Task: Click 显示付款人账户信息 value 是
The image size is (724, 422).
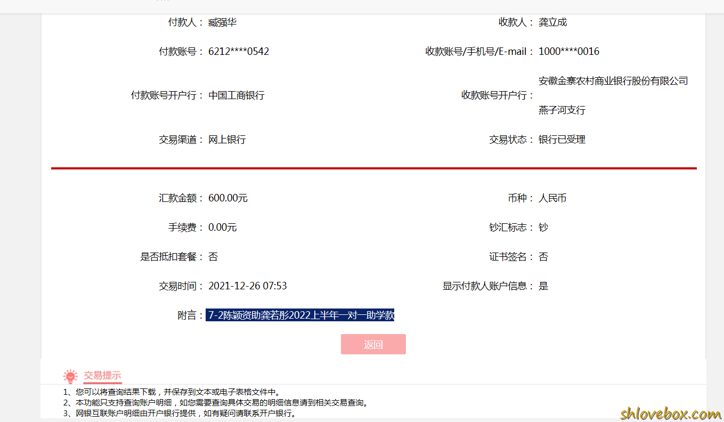Action: 543,286
